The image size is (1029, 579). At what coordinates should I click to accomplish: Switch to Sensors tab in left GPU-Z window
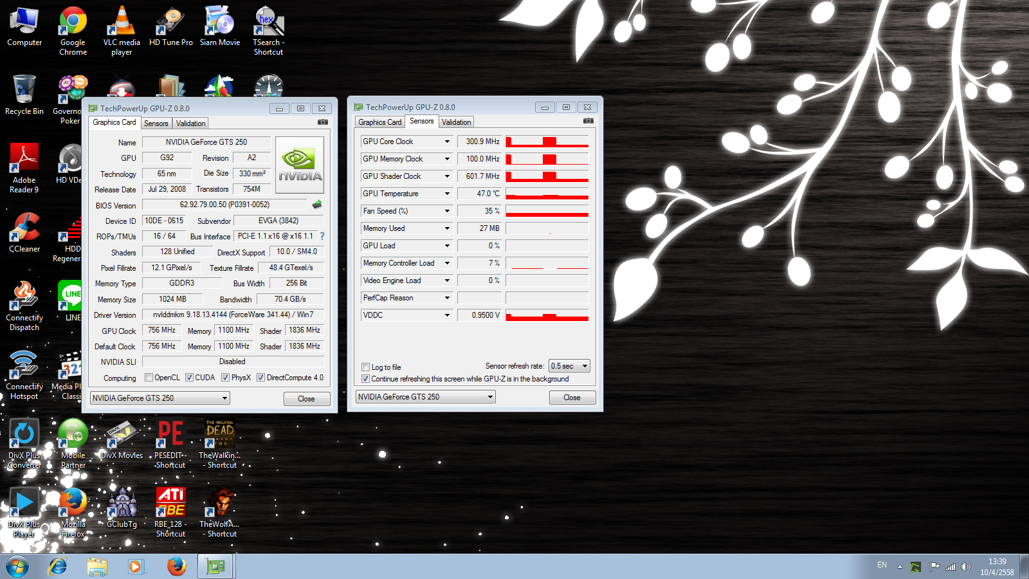click(156, 124)
